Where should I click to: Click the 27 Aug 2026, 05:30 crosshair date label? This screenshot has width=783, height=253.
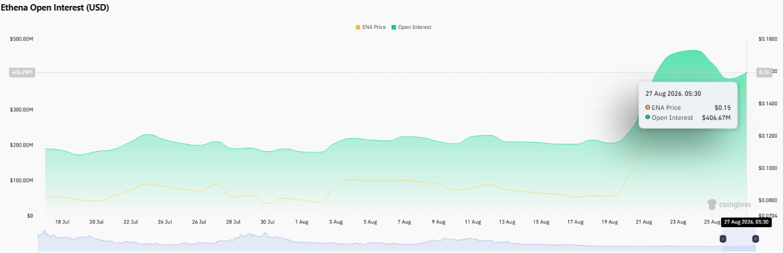click(746, 222)
